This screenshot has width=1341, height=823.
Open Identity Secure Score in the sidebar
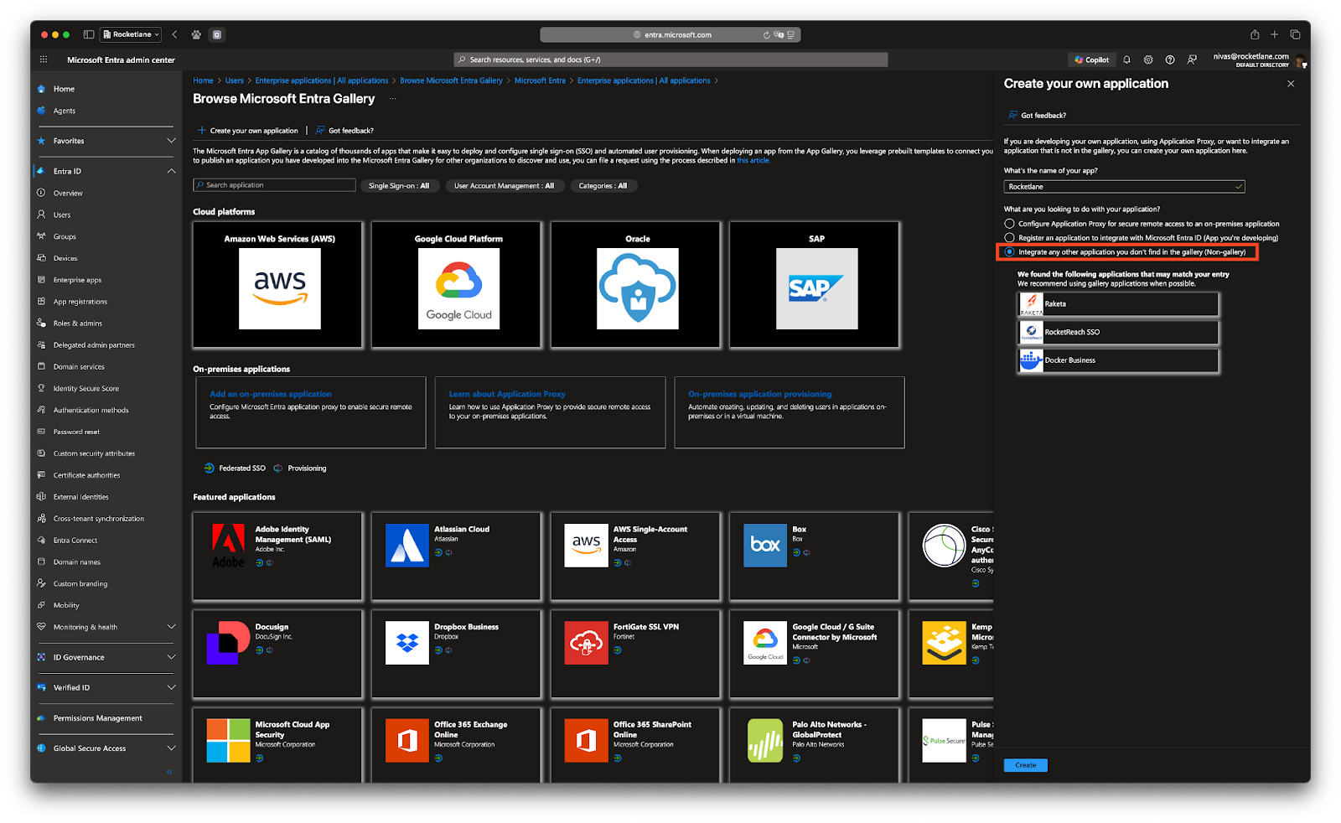[86, 389]
